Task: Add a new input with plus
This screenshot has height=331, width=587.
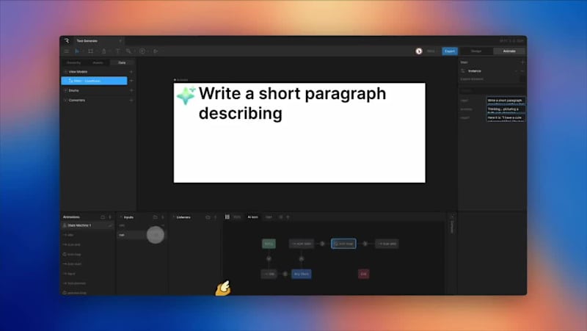Action: click(162, 217)
